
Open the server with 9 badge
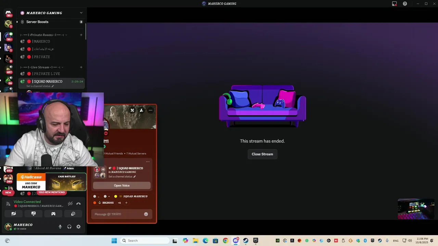click(8, 59)
